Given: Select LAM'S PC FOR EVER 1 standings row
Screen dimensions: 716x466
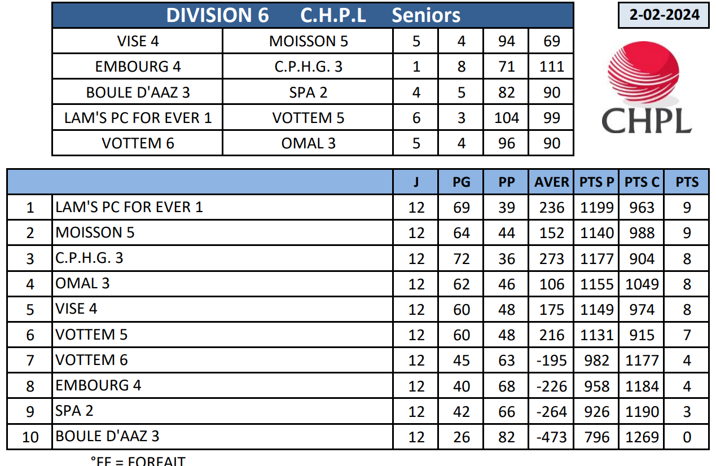Looking at the screenshot, I should tap(129, 207).
